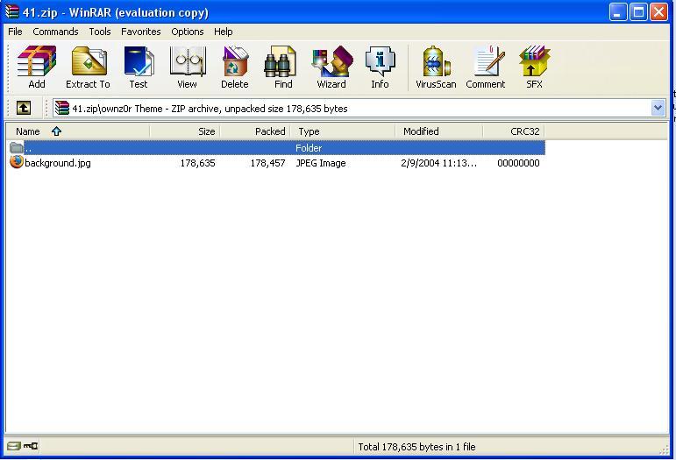Sort by the Size column header

[185, 131]
